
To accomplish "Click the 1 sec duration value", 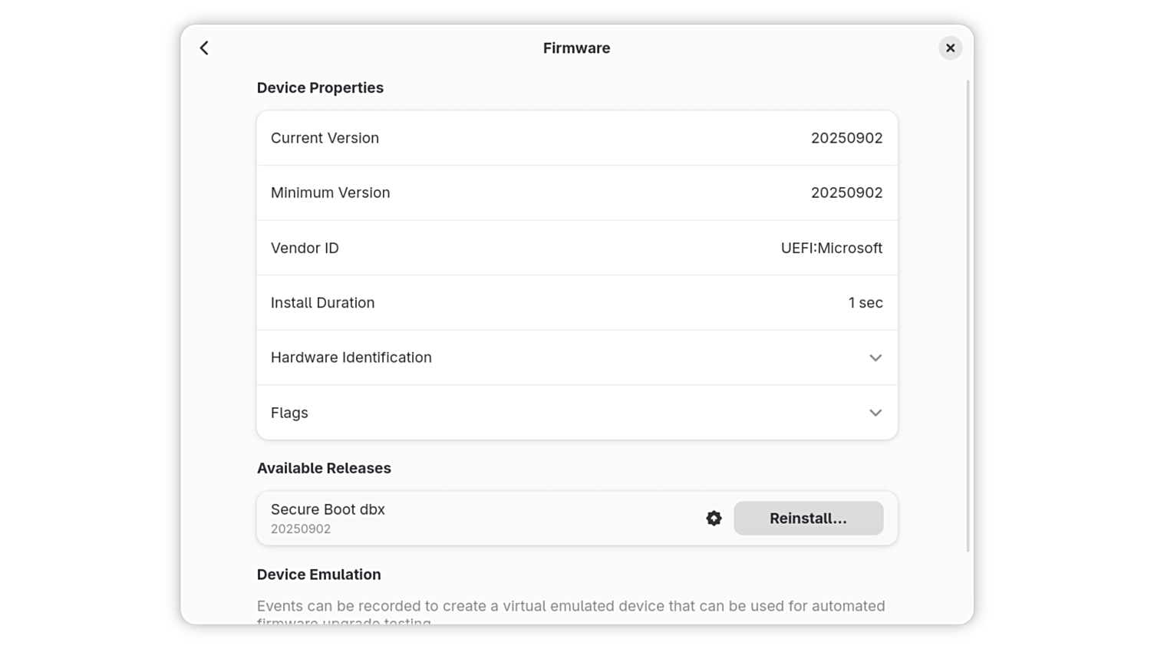I will point(865,303).
